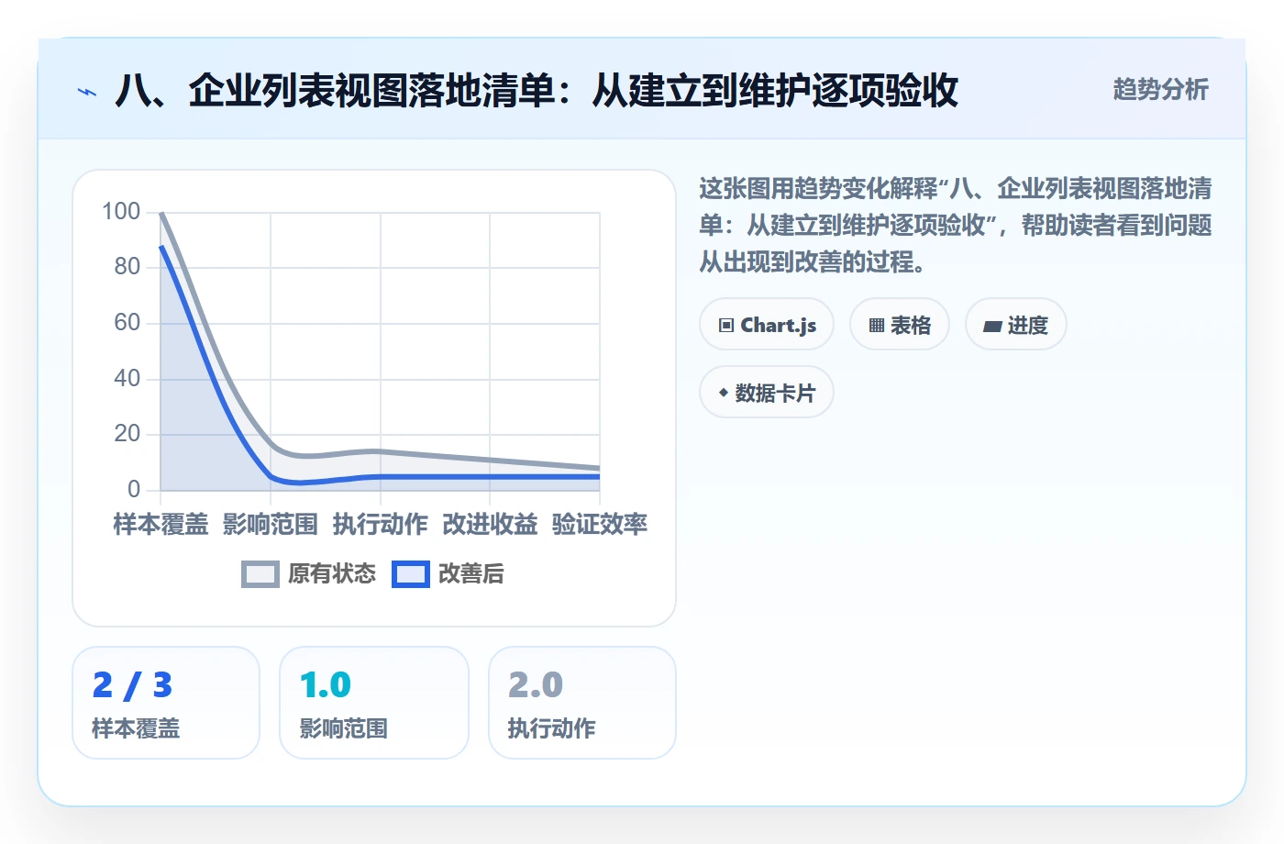Open the 2 / 3 样本覆盖 card
The image size is (1284, 844).
tap(166, 703)
